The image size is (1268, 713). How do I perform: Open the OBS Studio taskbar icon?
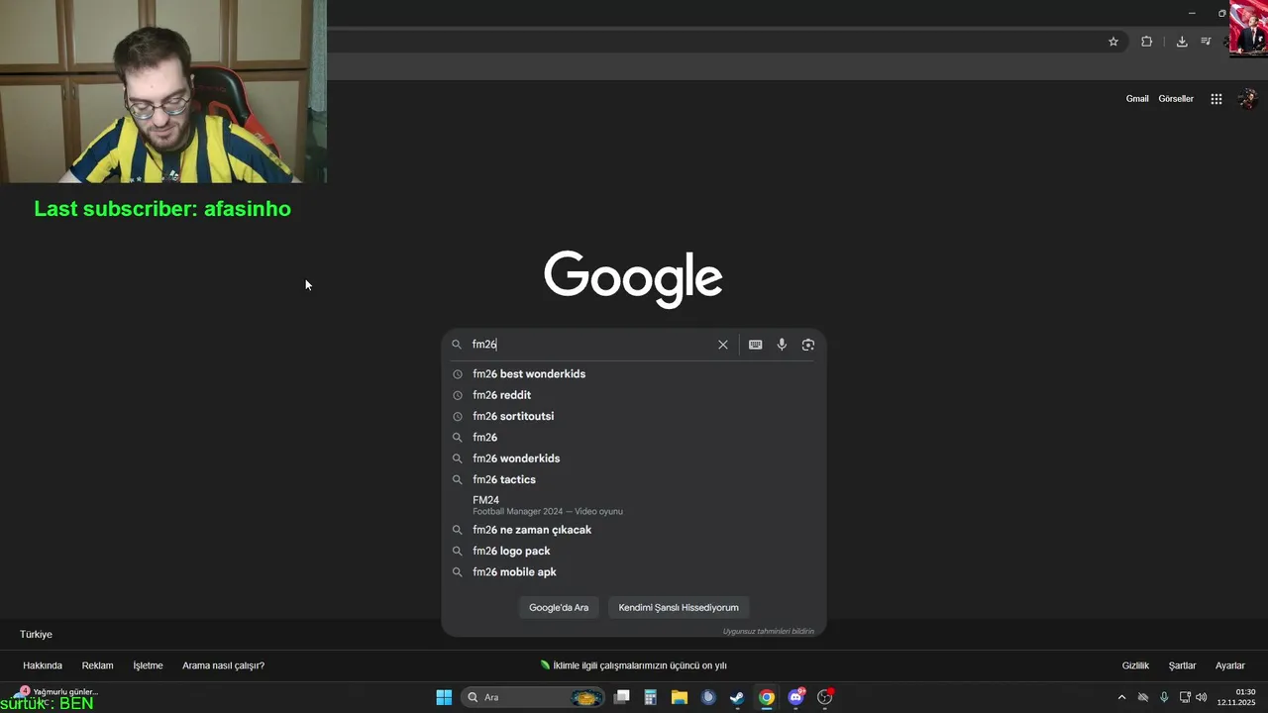[824, 697]
